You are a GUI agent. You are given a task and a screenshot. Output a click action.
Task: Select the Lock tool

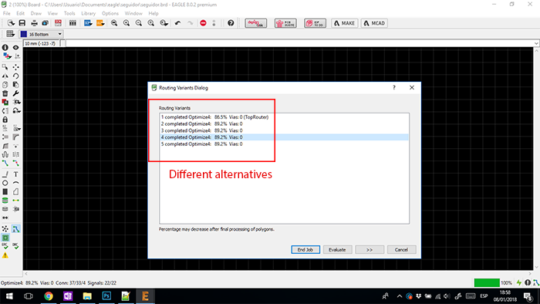5,120
